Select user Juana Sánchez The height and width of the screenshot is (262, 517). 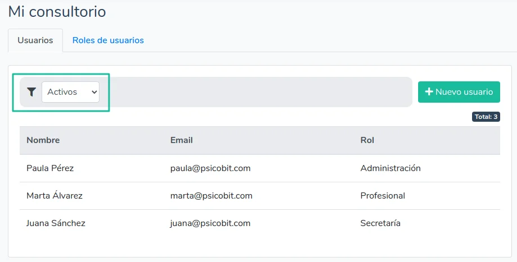point(56,223)
